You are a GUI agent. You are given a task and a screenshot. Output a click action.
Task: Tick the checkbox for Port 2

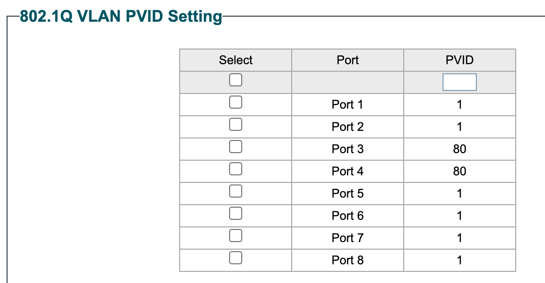(x=236, y=124)
